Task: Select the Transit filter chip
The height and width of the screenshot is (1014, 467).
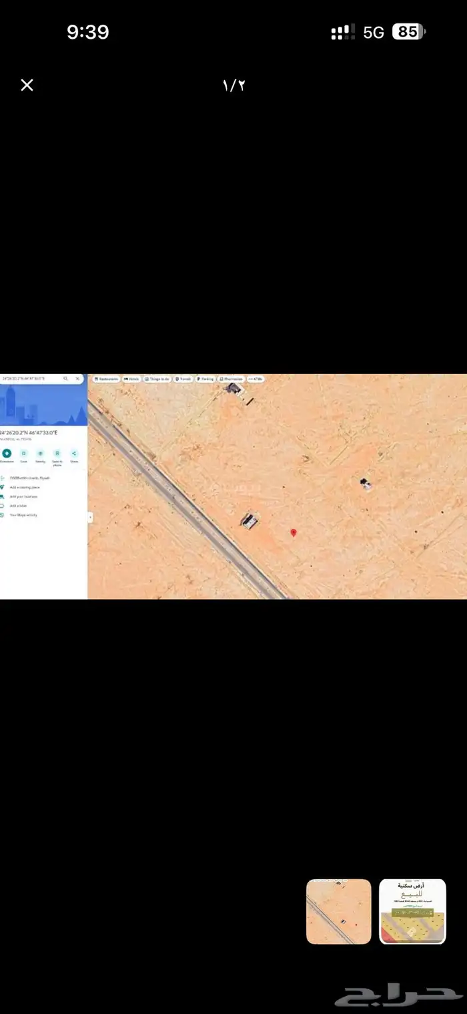Action: [x=183, y=379]
